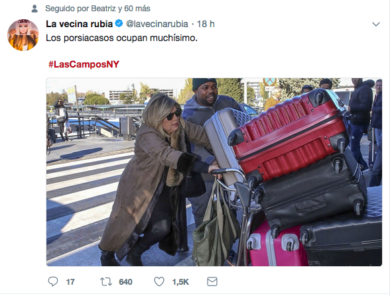Open the 18 h timestamp link
Image resolution: width=390 pixels, height=296 pixels.
click(x=206, y=24)
